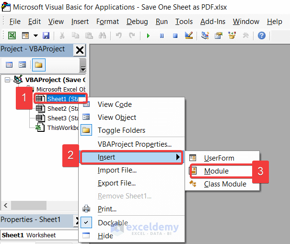
Task: Click the Toolbox hammer and wrench icon
Action: tap(245, 35)
